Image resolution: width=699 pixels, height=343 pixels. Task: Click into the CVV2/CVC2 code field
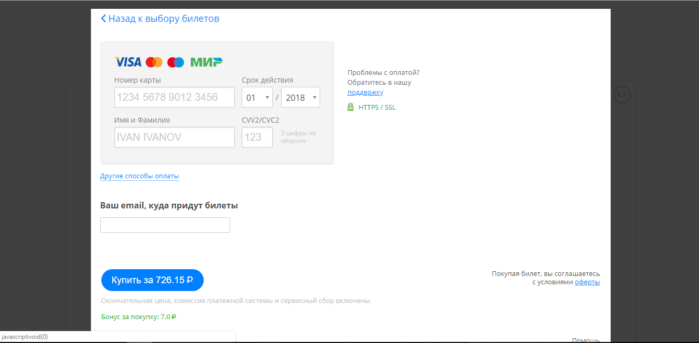click(257, 137)
